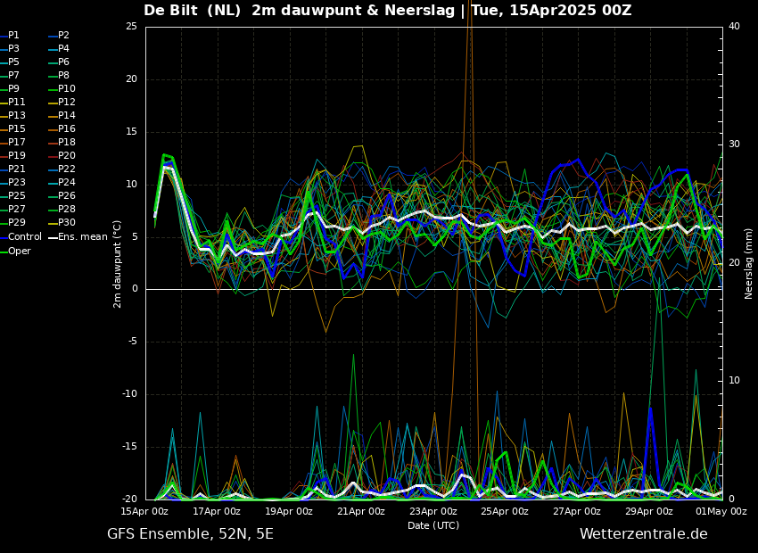Click the white Ens. mean line swatch

(54, 238)
